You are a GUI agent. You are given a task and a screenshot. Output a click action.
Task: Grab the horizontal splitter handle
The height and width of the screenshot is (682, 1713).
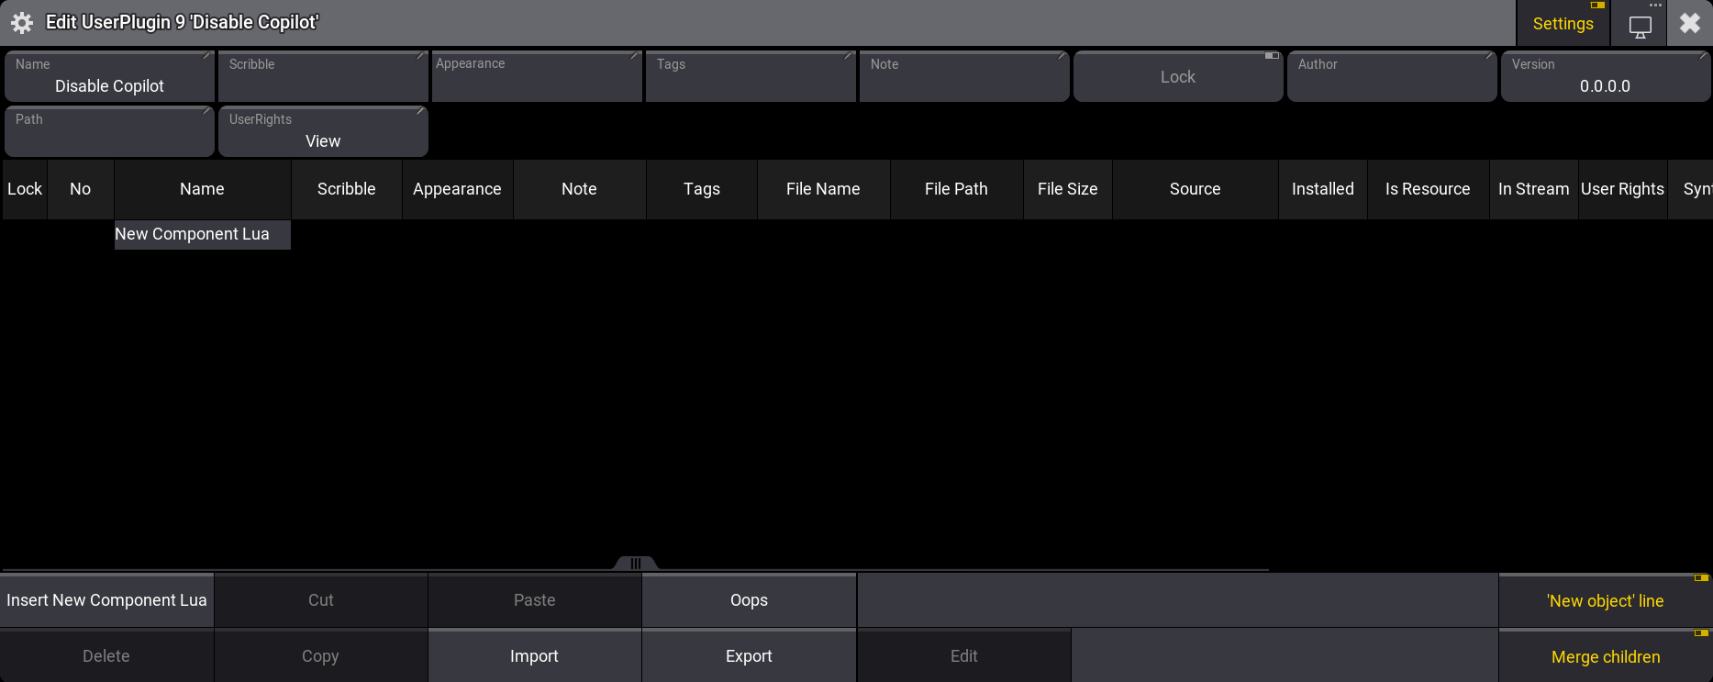(635, 563)
